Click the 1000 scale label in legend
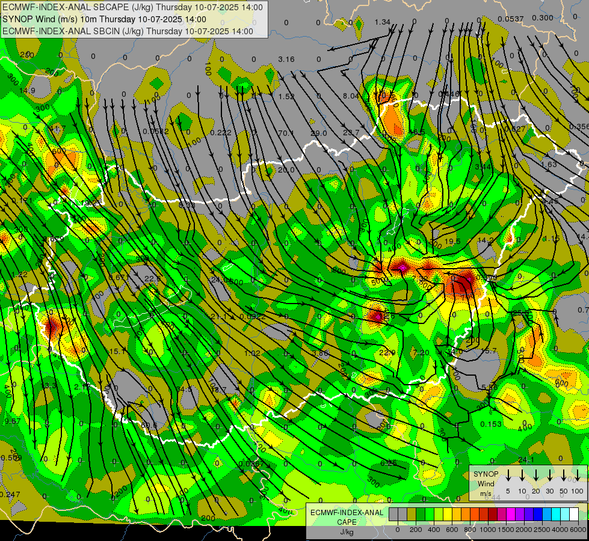Image resolution: width=589 pixels, height=541 pixels. click(x=488, y=530)
